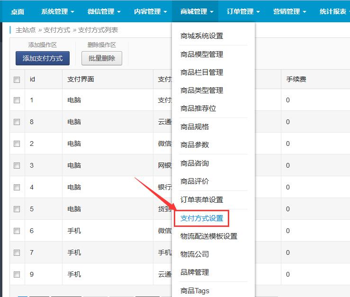Expand the 微信管理 dropdown menu
Image resolution: width=350 pixels, height=297 pixels.
(104, 11)
